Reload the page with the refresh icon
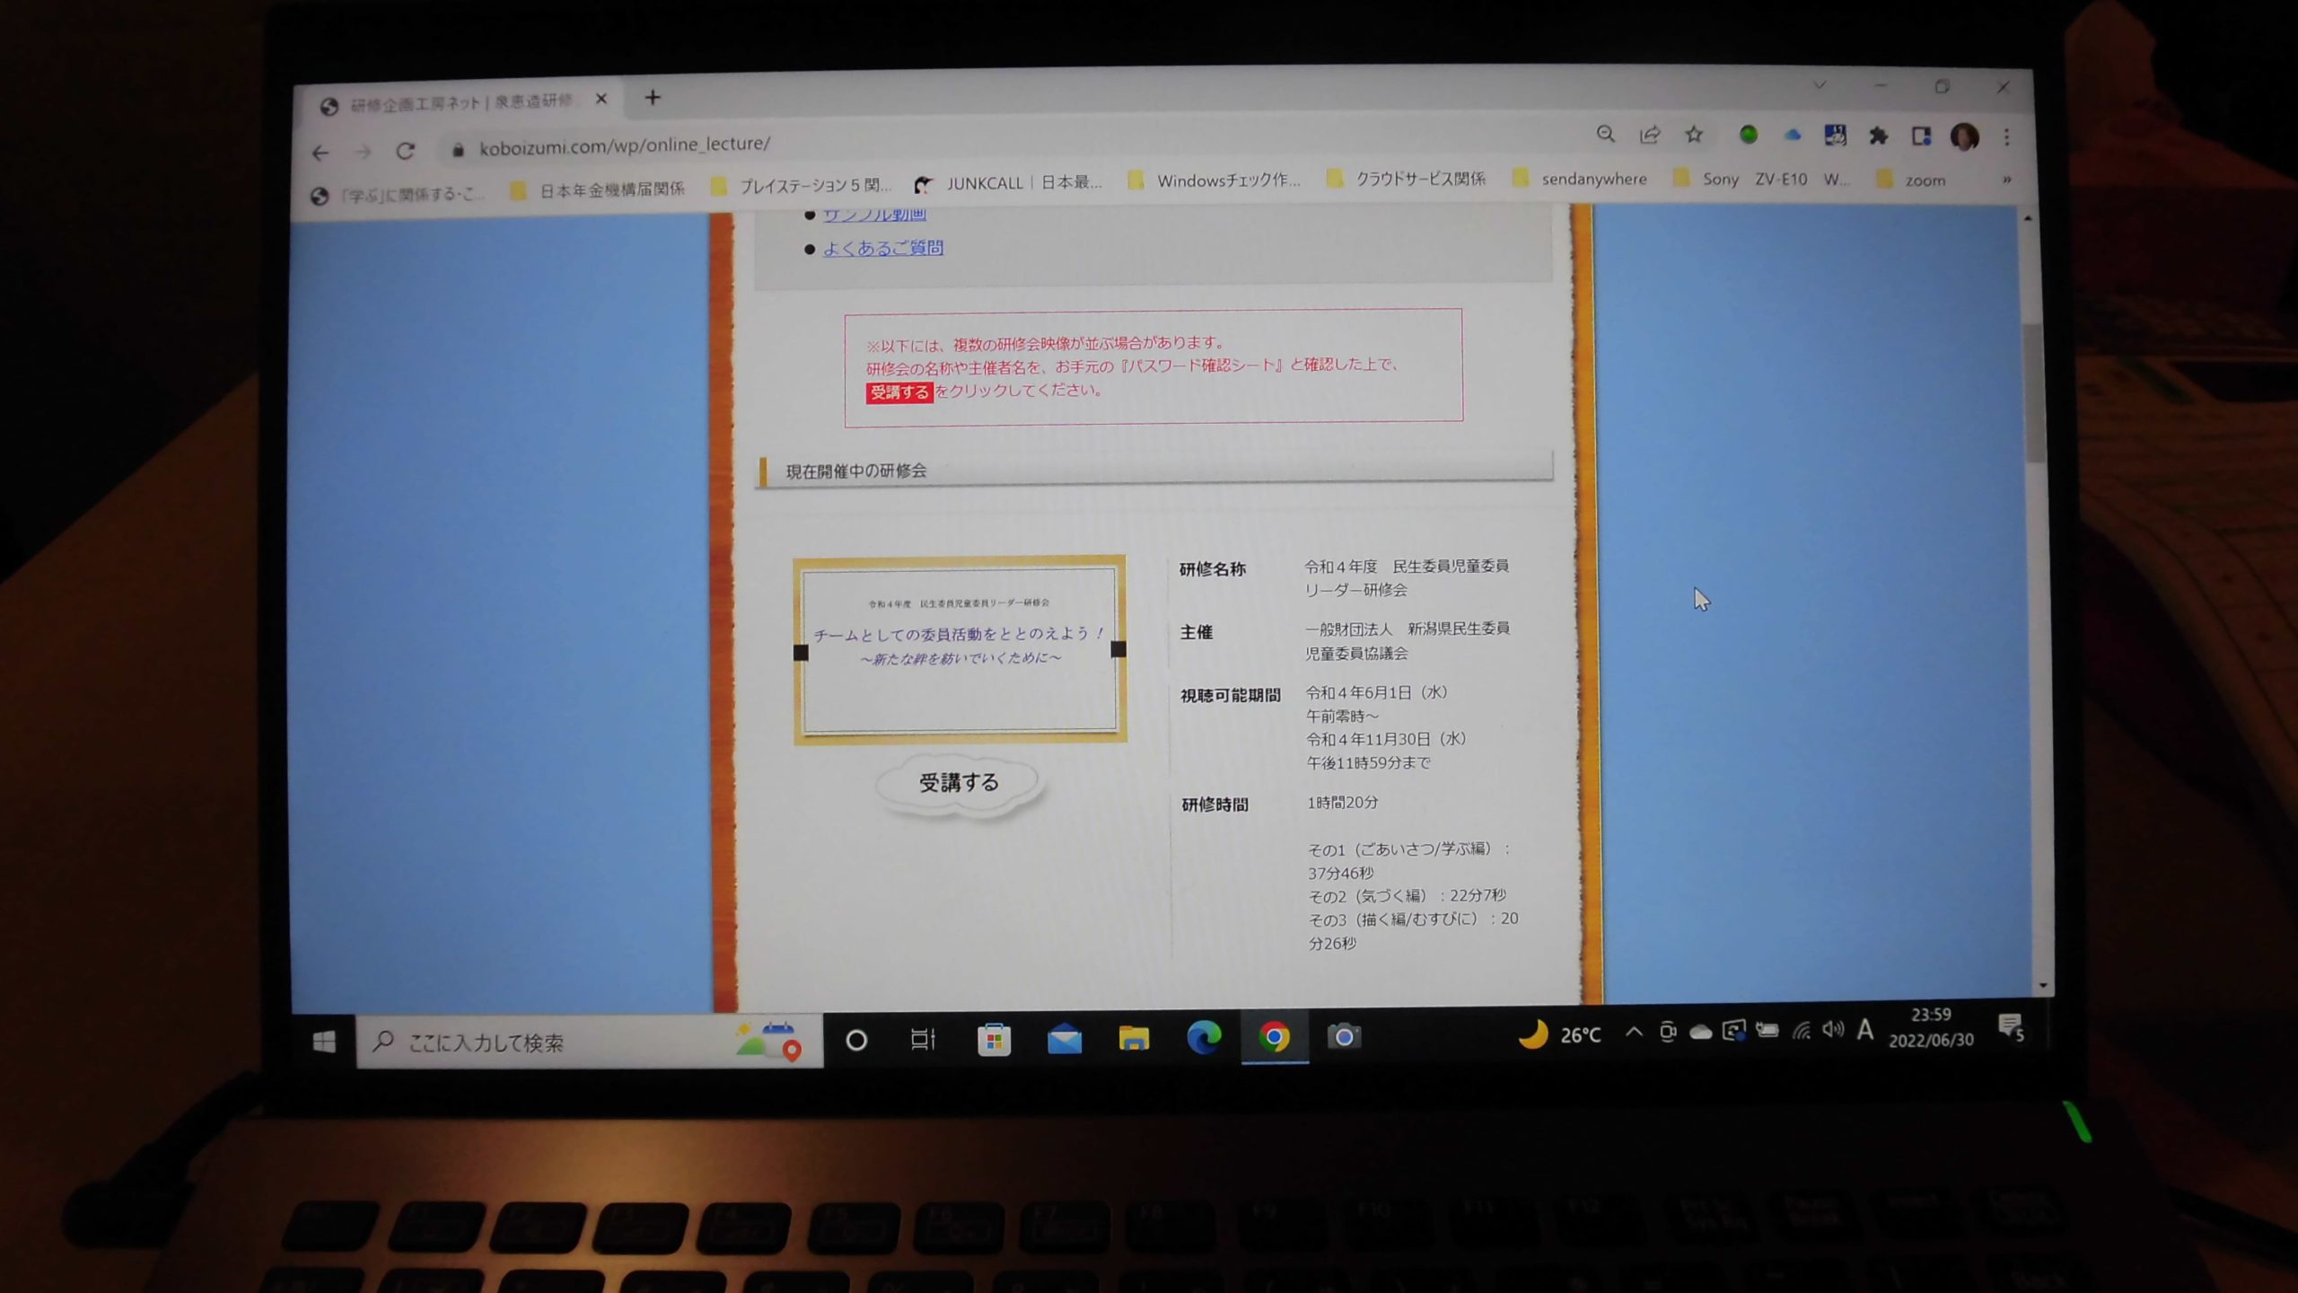 [x=406, y=151]
